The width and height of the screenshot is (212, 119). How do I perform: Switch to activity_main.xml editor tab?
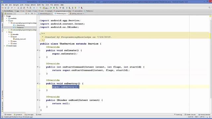coord(77,14)
